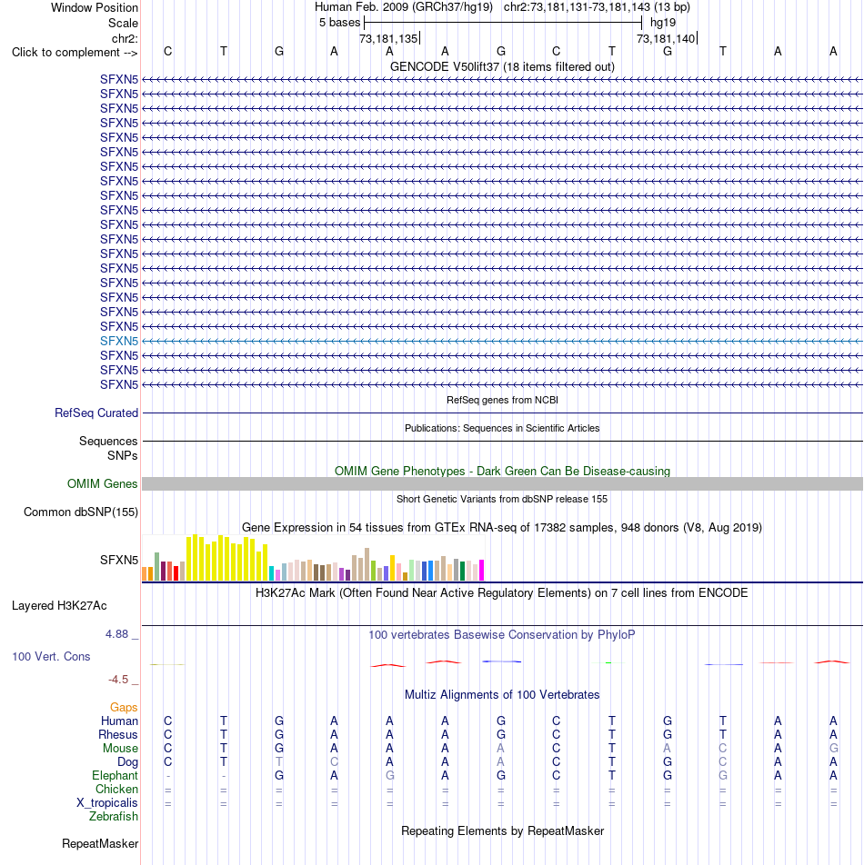This screenshot has width=864, height=865.
Task: Select the Human species label in Multiz
Action: tap(119, 721)
